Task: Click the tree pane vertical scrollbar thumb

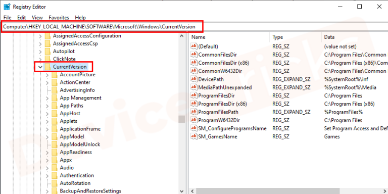Action: coord(182,119)
